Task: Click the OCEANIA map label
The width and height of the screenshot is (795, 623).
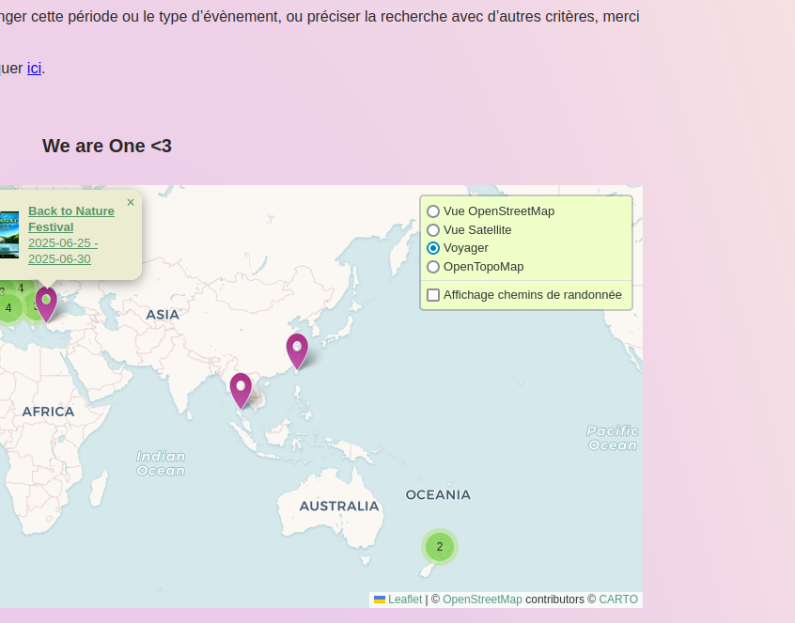Action: pyautogui.click(x=438, y=495)
